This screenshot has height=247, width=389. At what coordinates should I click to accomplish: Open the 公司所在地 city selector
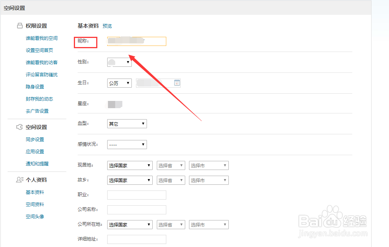209,224
